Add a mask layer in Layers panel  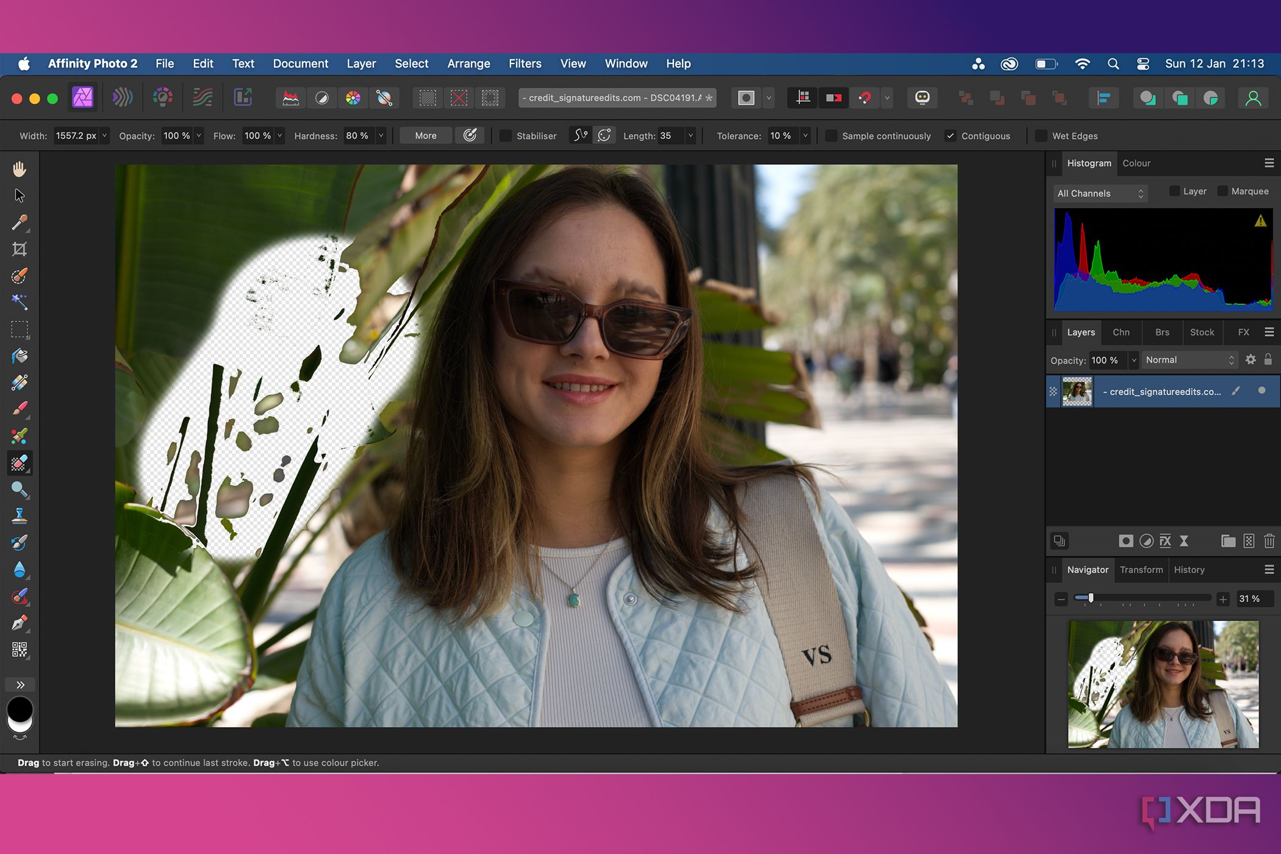tap(1126, 541)
